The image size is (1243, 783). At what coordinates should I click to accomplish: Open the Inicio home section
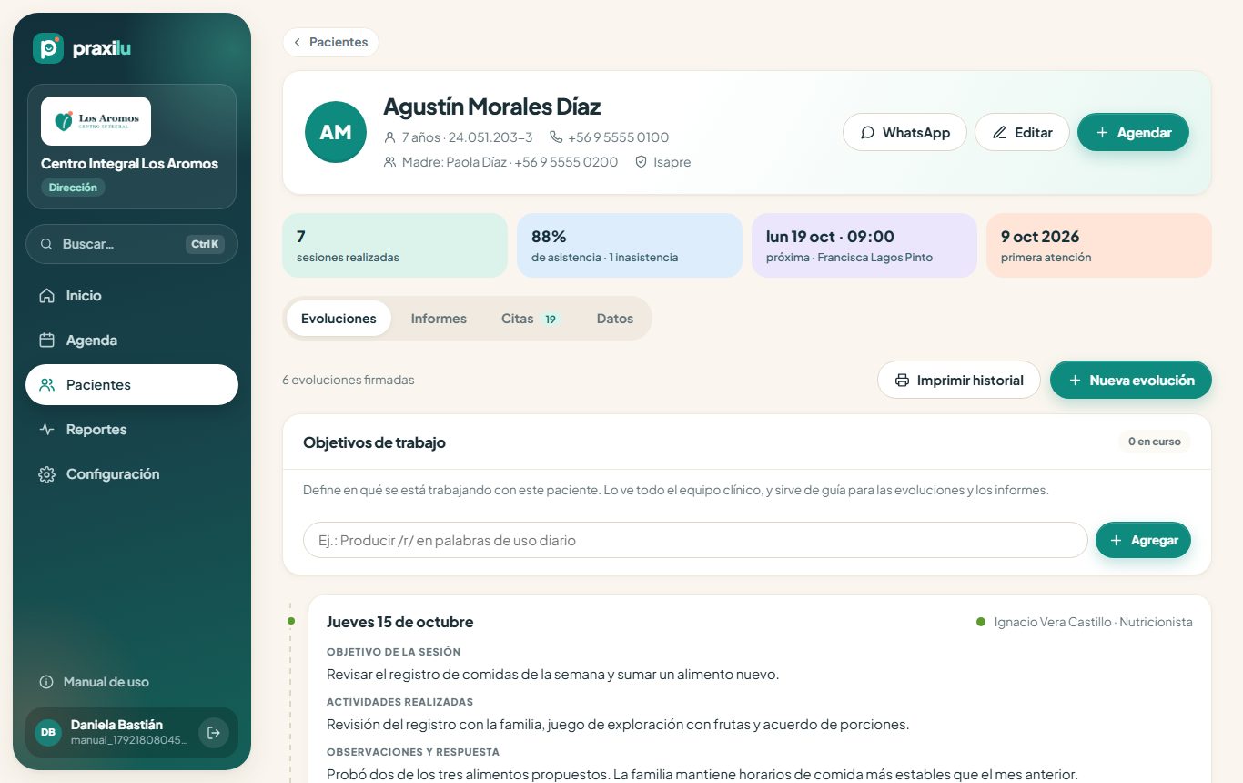pos(132,296)
